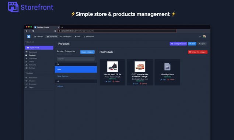Viewport: 234px width, 140px height.
Task: Open the FleetOps navbar item
Action: click(x=39, y=36)
